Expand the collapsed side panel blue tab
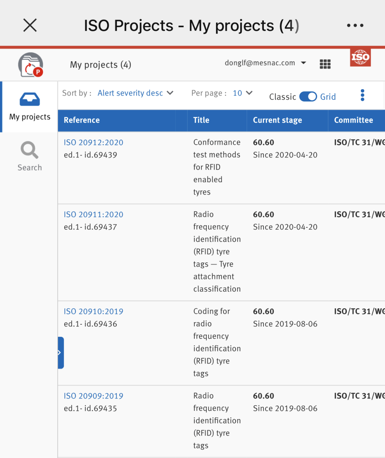This screenshot has width=385, height=458. pyautogui.click(x=61, y=352)
